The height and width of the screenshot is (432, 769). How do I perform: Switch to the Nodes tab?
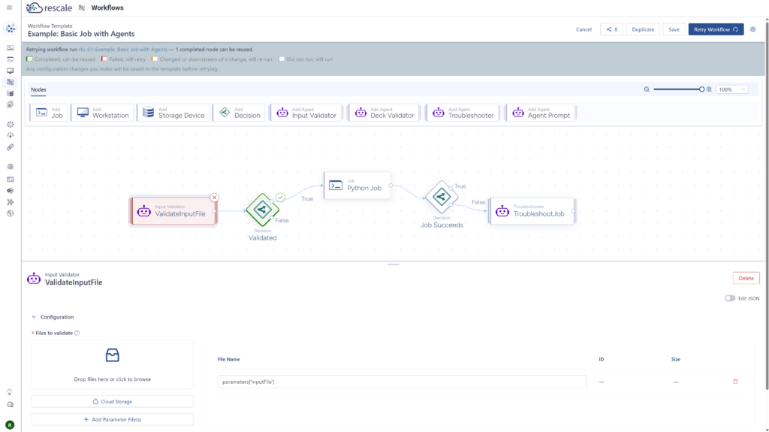point(38,89)
